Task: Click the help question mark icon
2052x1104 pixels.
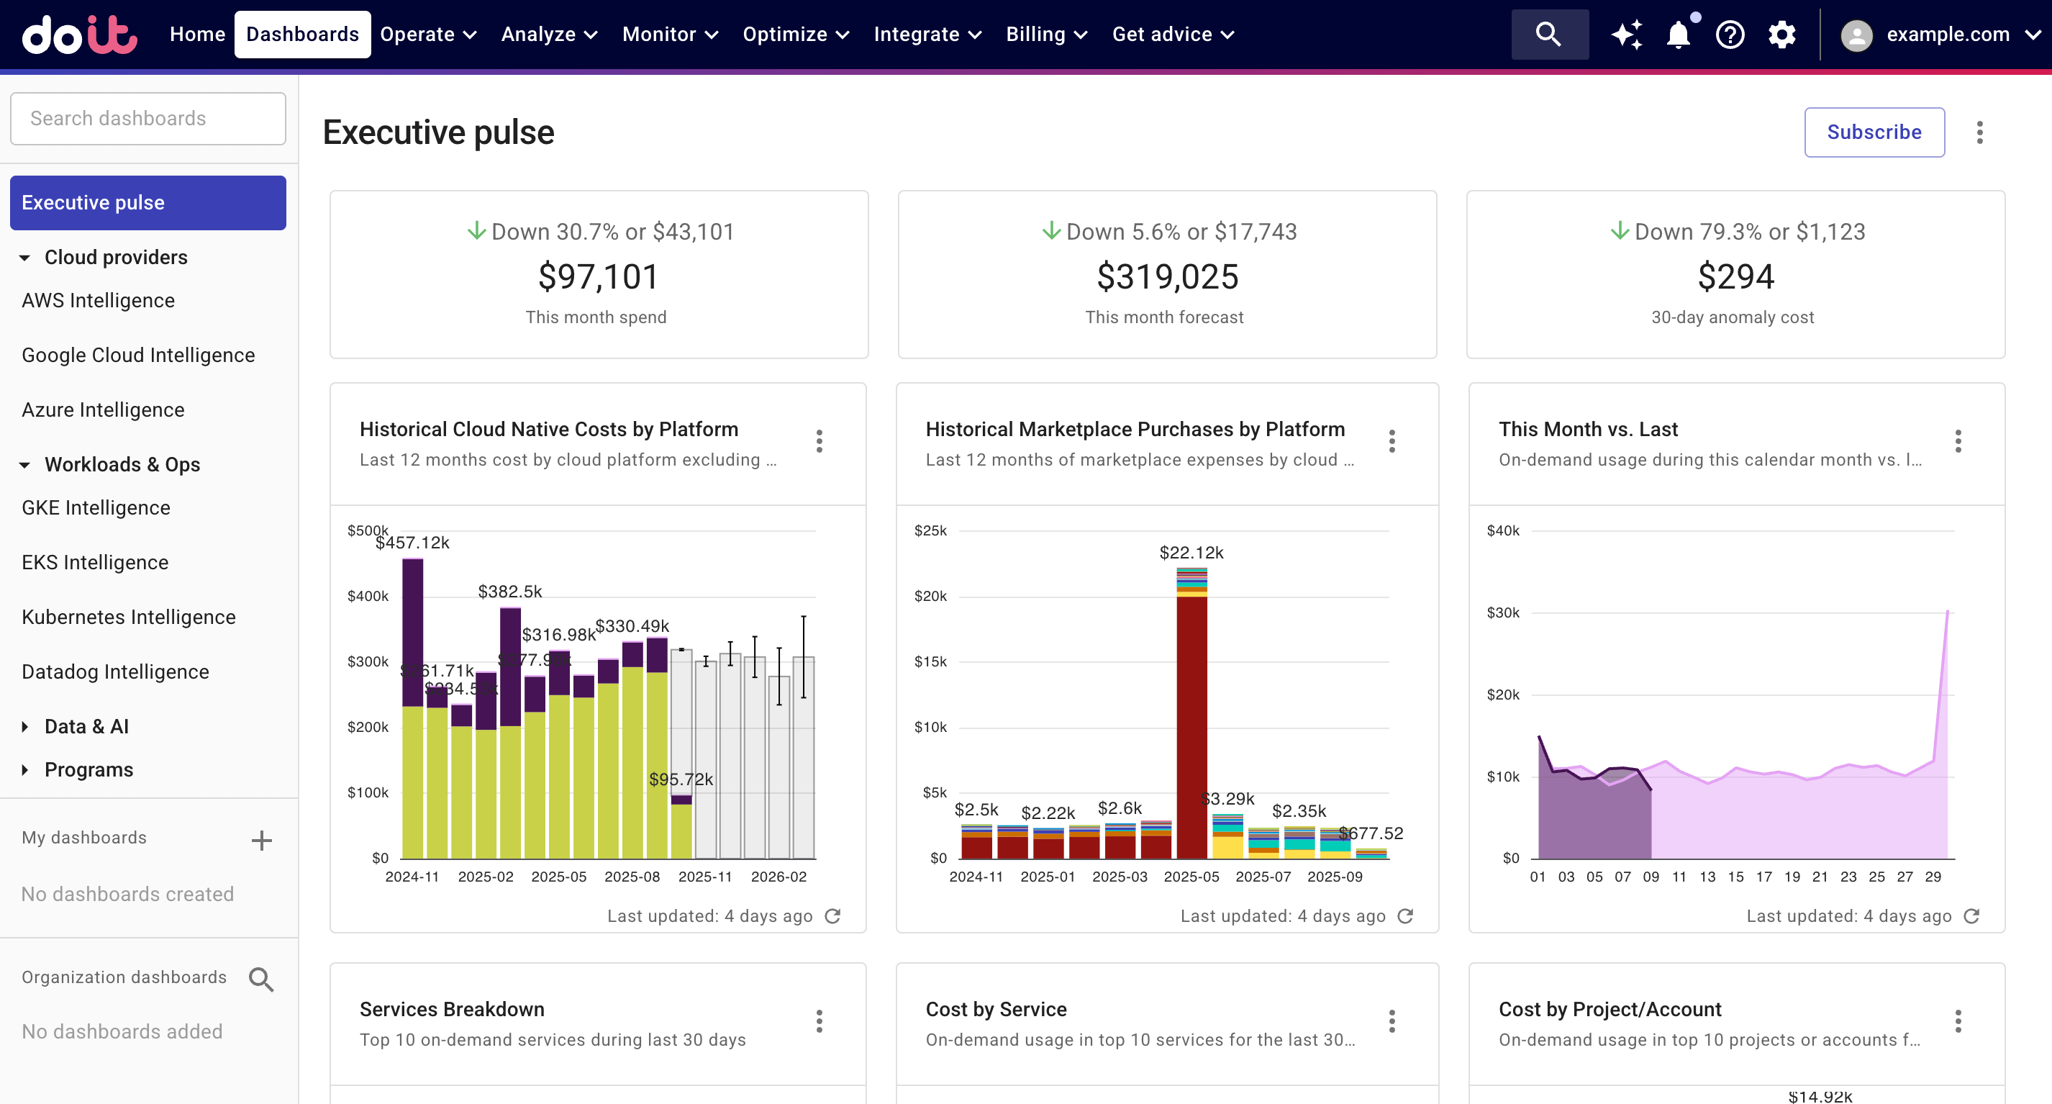Action: (1730, 35)
